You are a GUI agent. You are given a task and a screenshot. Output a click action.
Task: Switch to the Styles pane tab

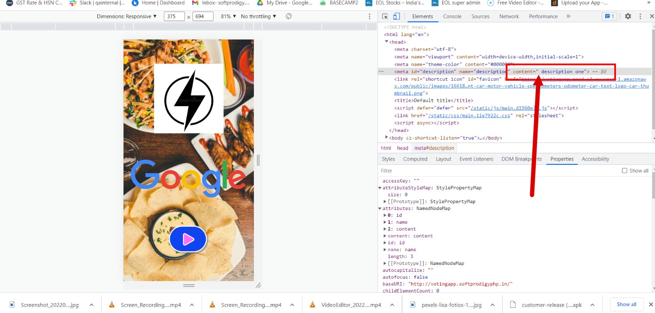tap(388, 159)
